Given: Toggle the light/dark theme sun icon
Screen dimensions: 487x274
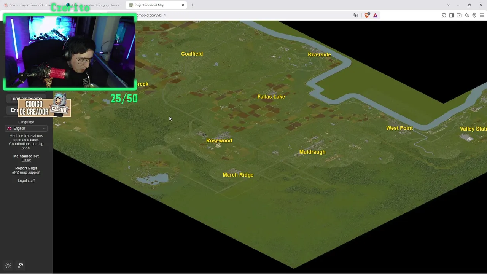Looking at the screenshot, I should (8, 265).
